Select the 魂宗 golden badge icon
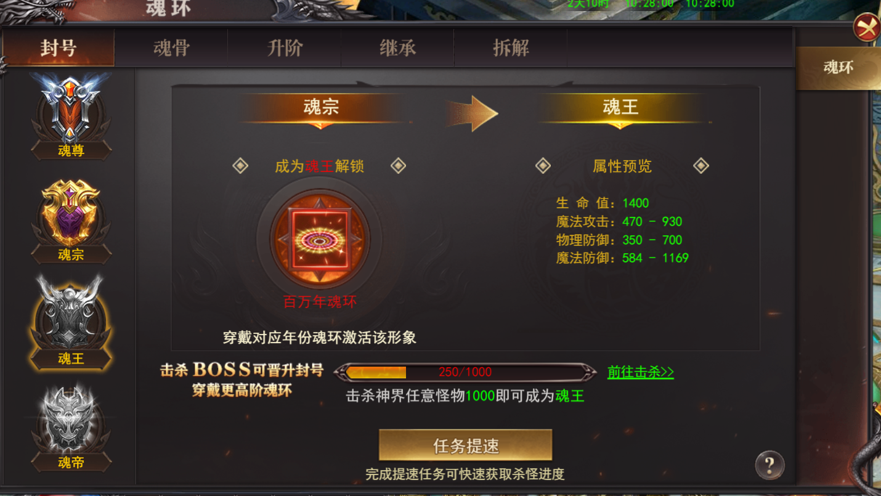The width and height of the screenshot is (881, 496). coord(71,214)
